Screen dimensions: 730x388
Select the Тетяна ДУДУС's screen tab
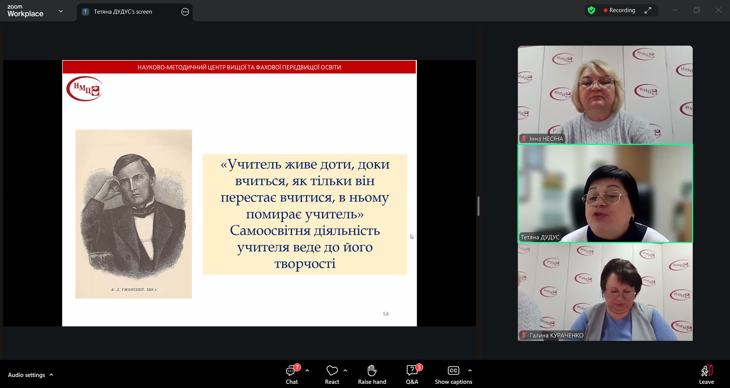[123, 12]
